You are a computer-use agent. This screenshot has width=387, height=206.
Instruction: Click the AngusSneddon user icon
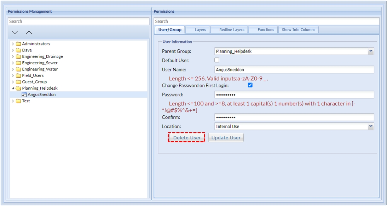pyautogui.click(x=24, y=95)
